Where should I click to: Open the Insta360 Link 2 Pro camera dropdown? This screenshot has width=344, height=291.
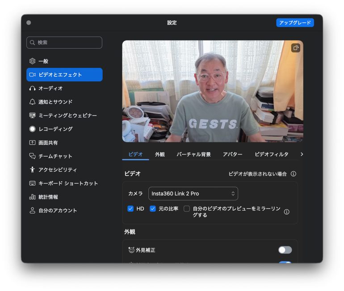pos(193,194)
